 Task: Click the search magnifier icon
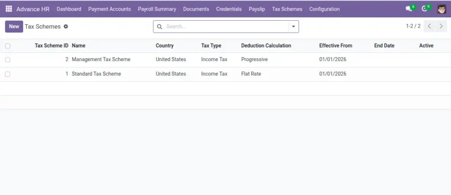(x=159, y=26)
